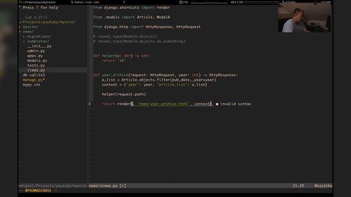
Task: Open manage.py* in file tree
Action: [34, 80]
